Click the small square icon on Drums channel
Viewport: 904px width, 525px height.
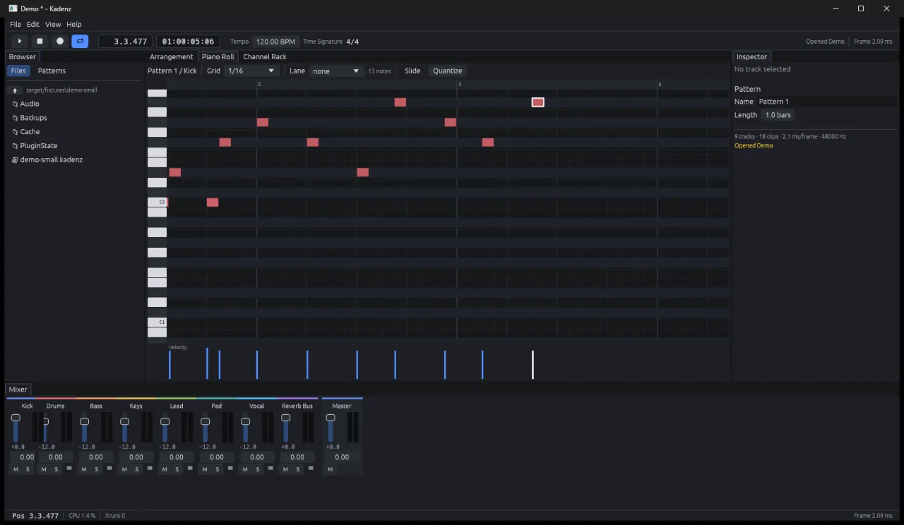(x=69, y=468)
